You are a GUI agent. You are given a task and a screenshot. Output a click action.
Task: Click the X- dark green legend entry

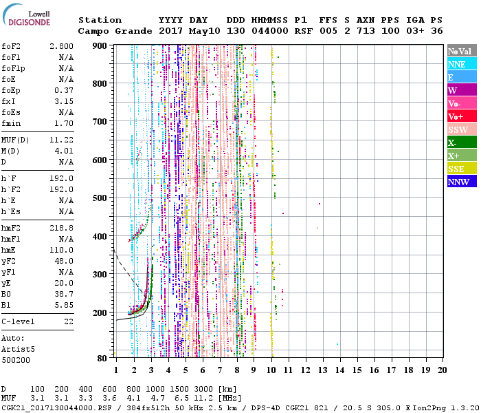pyautogui.click(x=462, y=142)
